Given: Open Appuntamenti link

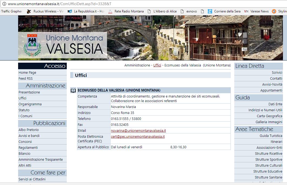Looking at the screenshot, I should [271, 90].
